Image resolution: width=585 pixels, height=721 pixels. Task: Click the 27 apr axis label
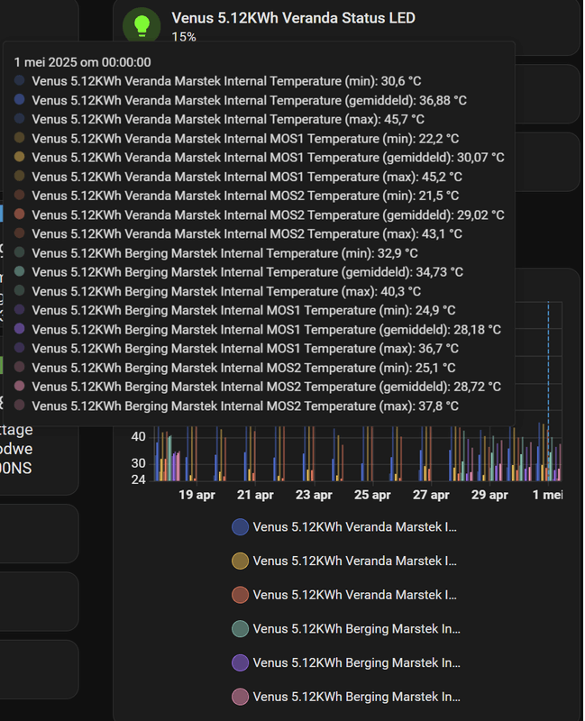point(431,495)
